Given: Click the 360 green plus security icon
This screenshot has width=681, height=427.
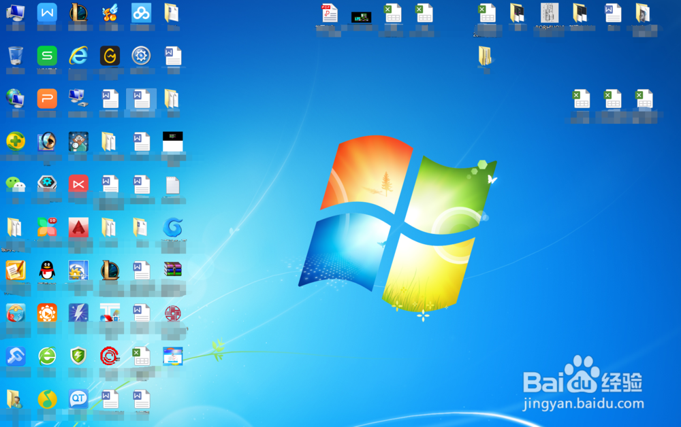Looking at the screenshot, I should (15, 141).
